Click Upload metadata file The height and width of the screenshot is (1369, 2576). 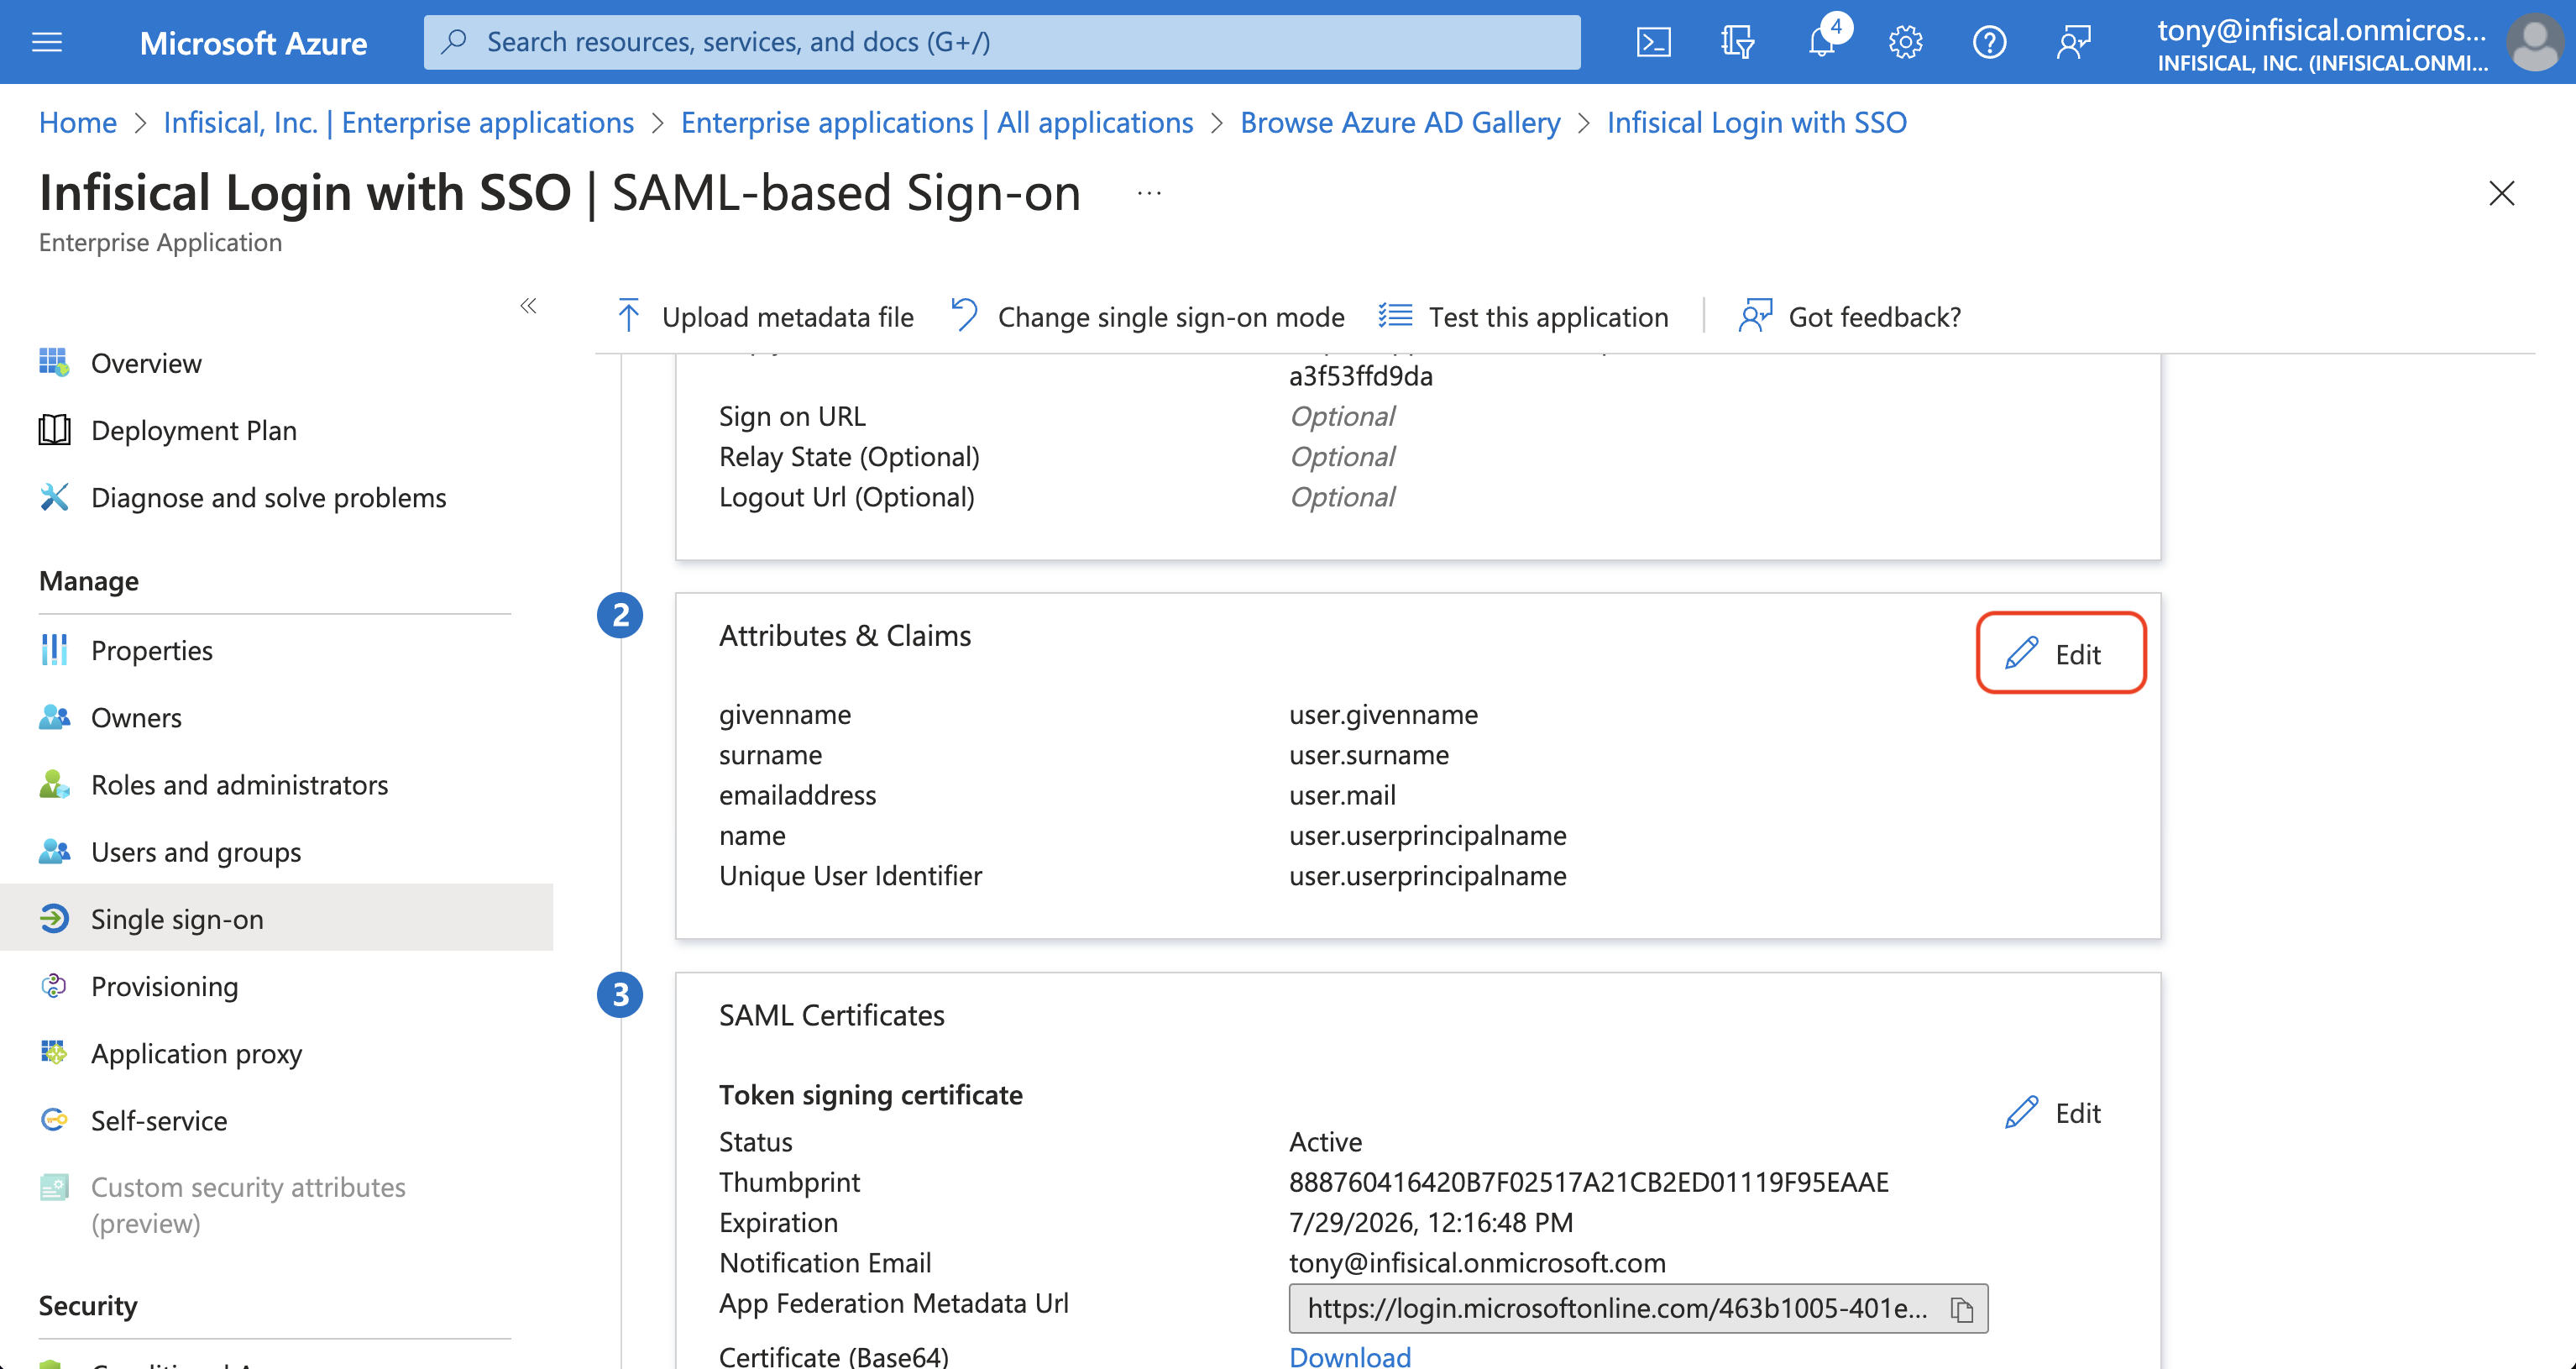(x=765, y=316)
